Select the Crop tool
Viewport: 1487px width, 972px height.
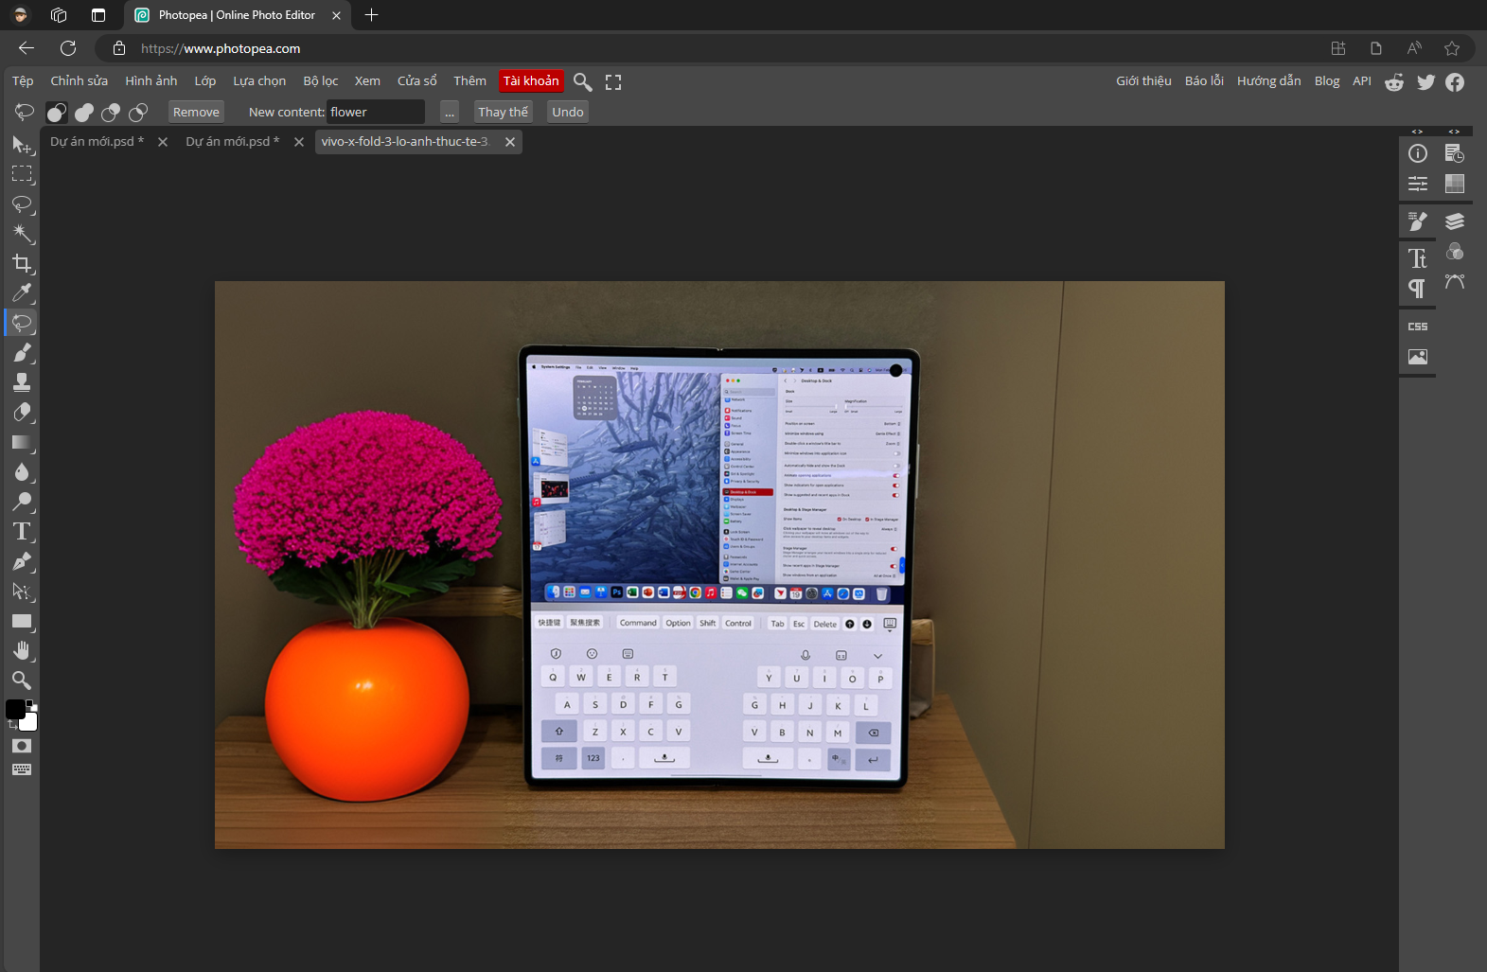(x=22, y=263)
